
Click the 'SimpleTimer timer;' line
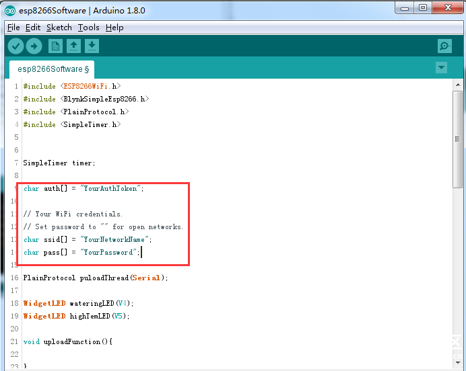(59, 163)
